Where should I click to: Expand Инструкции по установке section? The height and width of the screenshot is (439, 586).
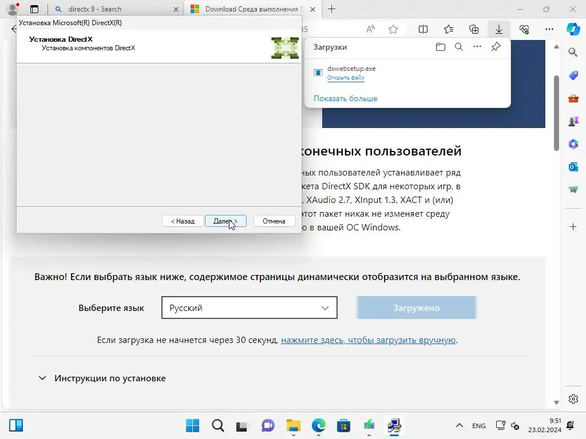coord(102,378)
